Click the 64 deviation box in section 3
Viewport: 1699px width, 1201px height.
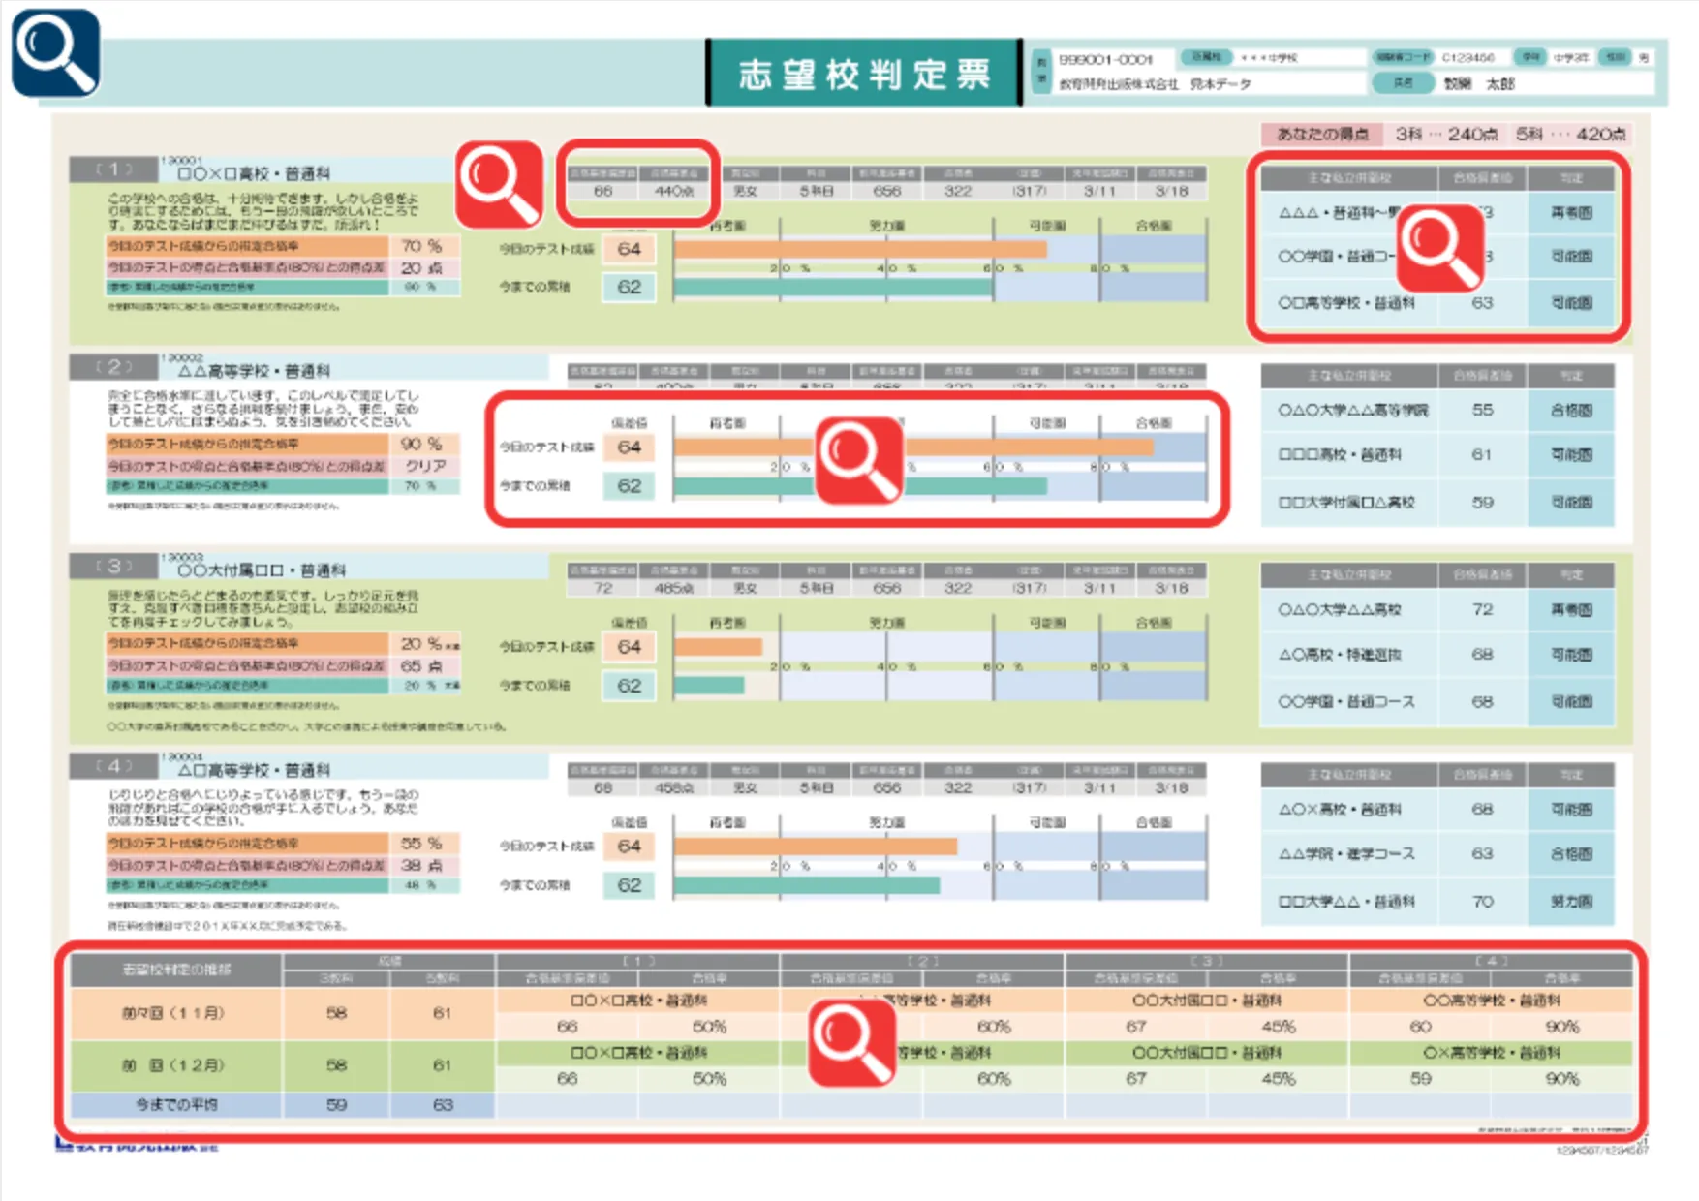point(629,646)
